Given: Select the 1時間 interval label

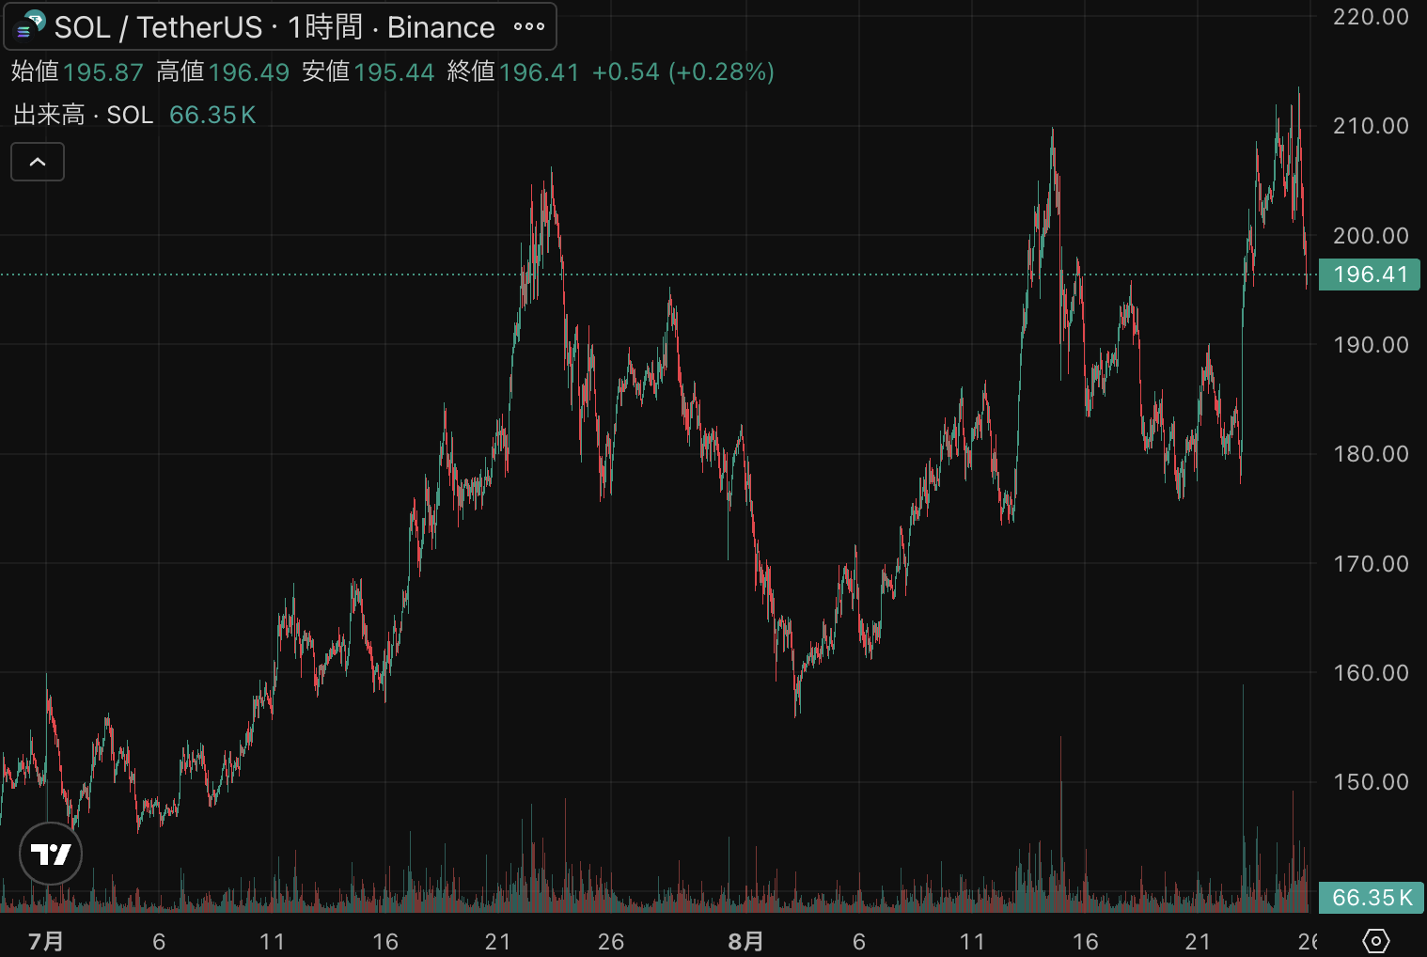Looking at the screenshot, I should point(325,27).
